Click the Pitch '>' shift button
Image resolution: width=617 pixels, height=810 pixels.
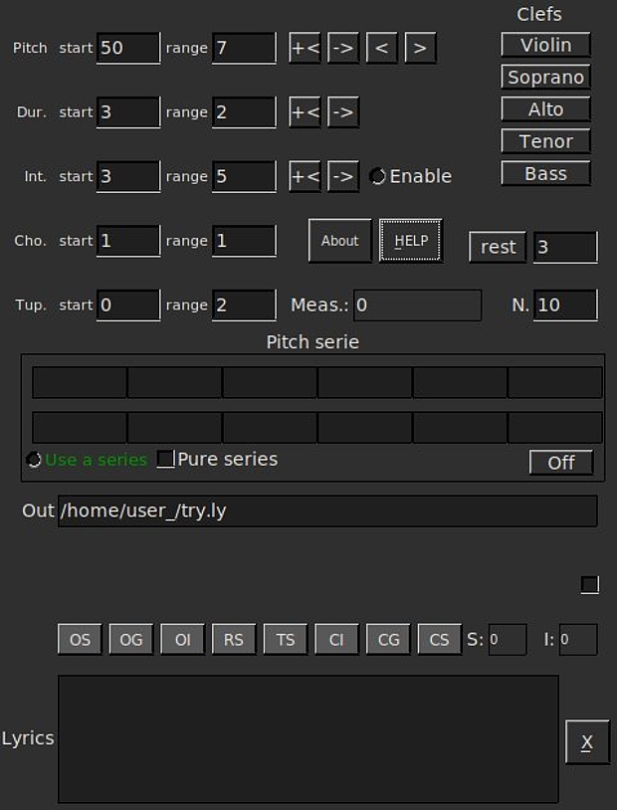[x=420, y=48]
